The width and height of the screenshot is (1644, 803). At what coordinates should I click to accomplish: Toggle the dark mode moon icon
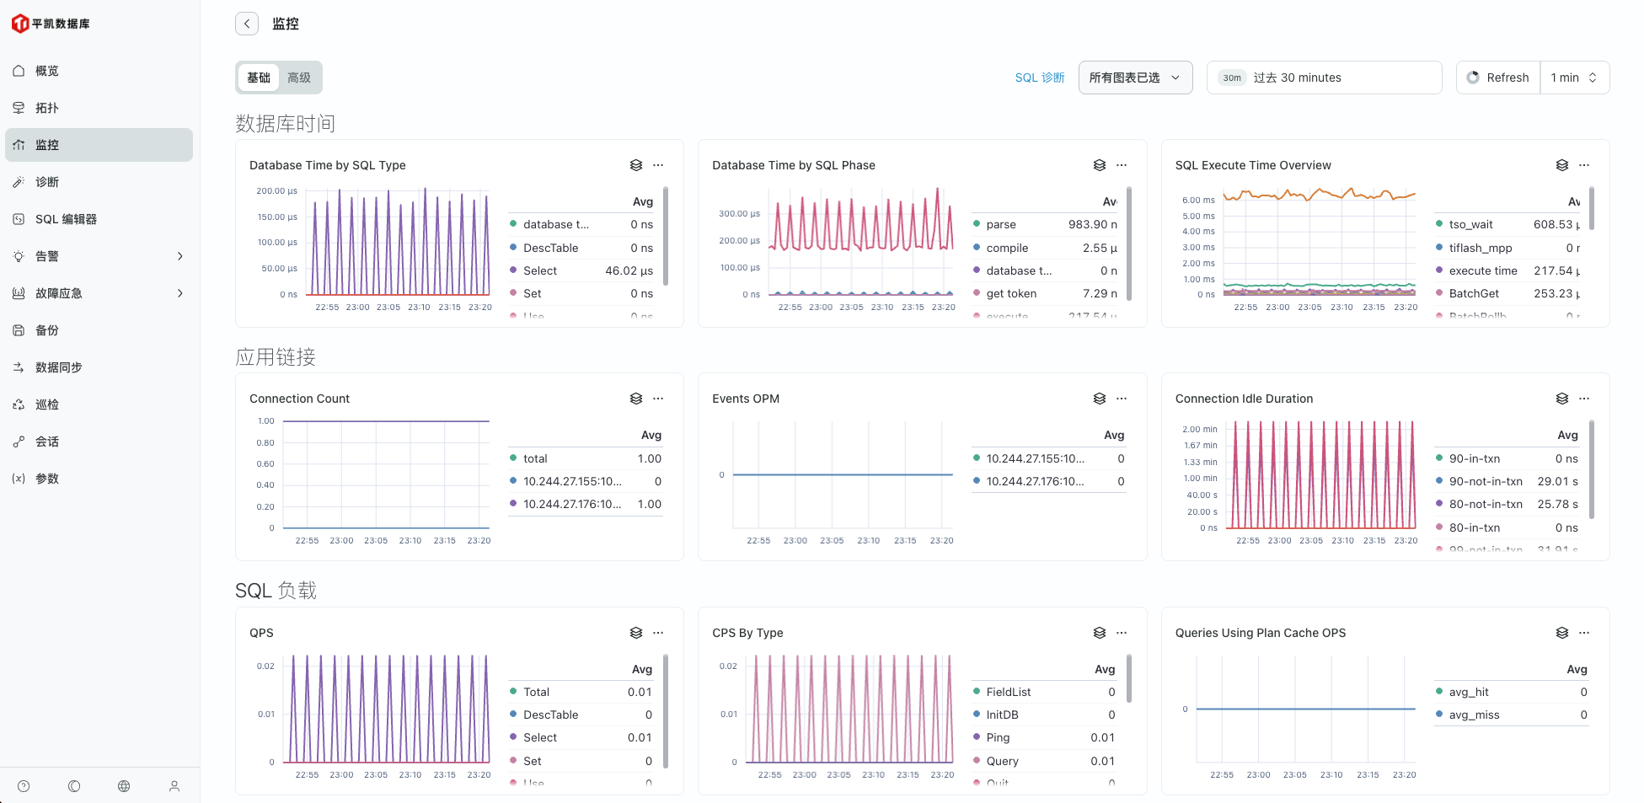74,786
